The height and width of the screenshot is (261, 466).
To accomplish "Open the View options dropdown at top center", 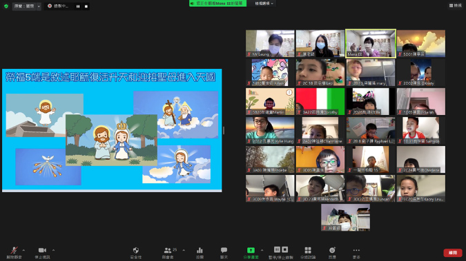I will pyautogui.click(x=264, y=3).
